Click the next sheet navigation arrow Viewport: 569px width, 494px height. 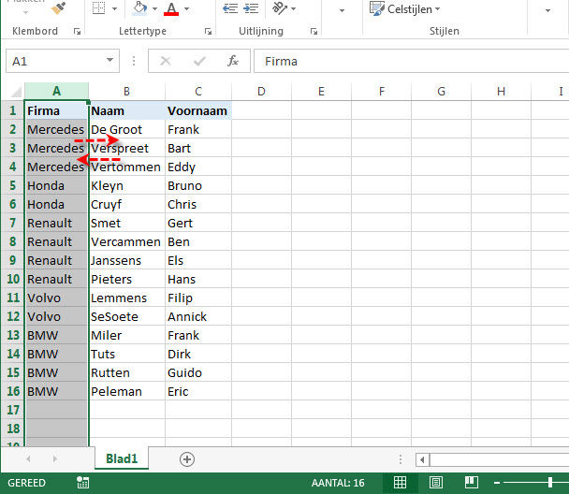tap(55, 458)
